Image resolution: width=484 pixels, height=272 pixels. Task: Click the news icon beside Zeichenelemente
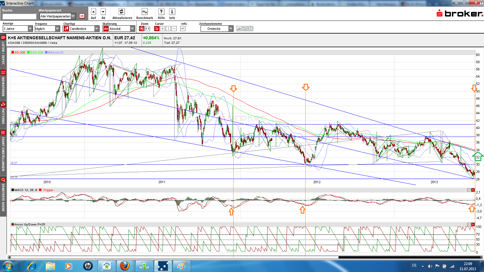245,29
